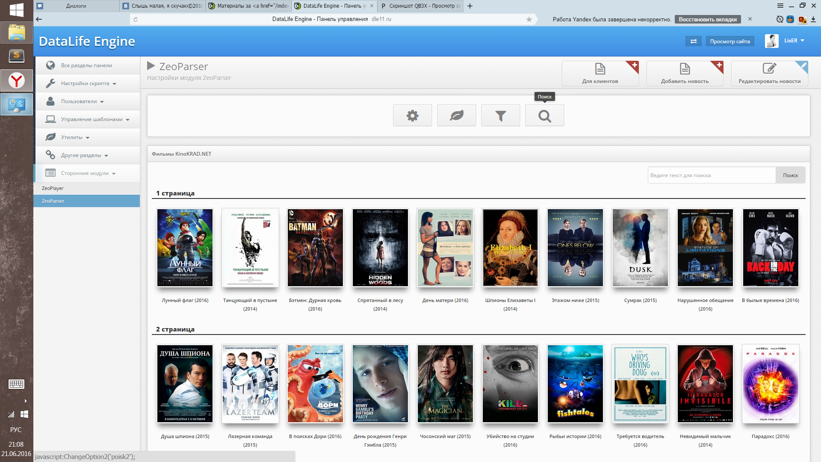The height and width of the screenshot is (462, 821).
Task: Click Восстановить вкладки button
Action: tap(708, 19)
